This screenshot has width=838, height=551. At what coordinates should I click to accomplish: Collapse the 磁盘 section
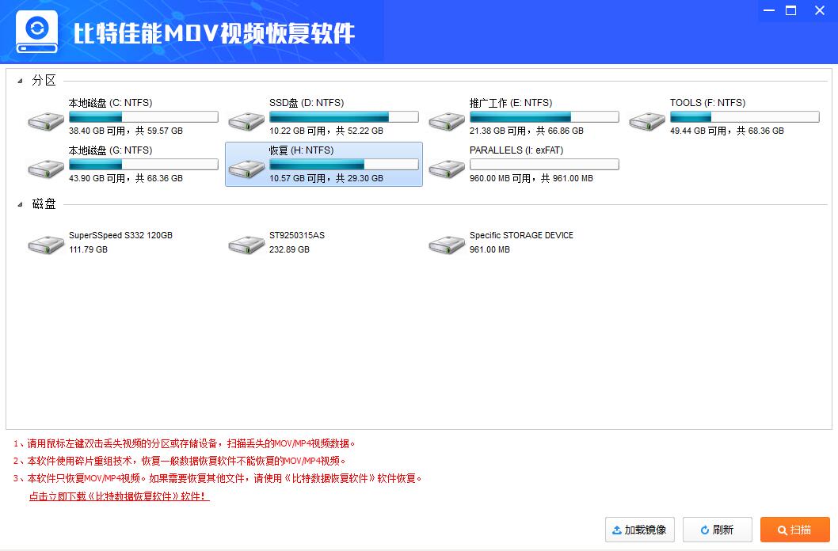(20, 204)
